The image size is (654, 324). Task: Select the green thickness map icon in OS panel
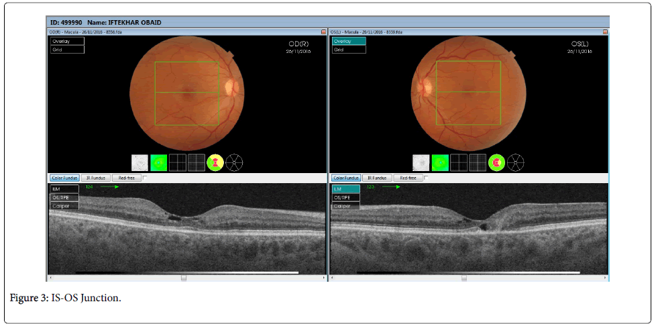tap(440, 162)
